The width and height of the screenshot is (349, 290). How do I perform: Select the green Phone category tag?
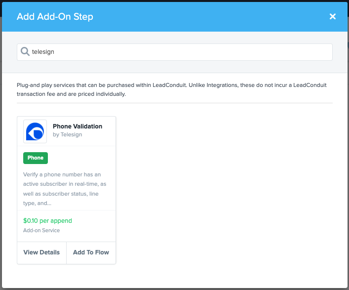pyautogui.click(x=36, y=158)
